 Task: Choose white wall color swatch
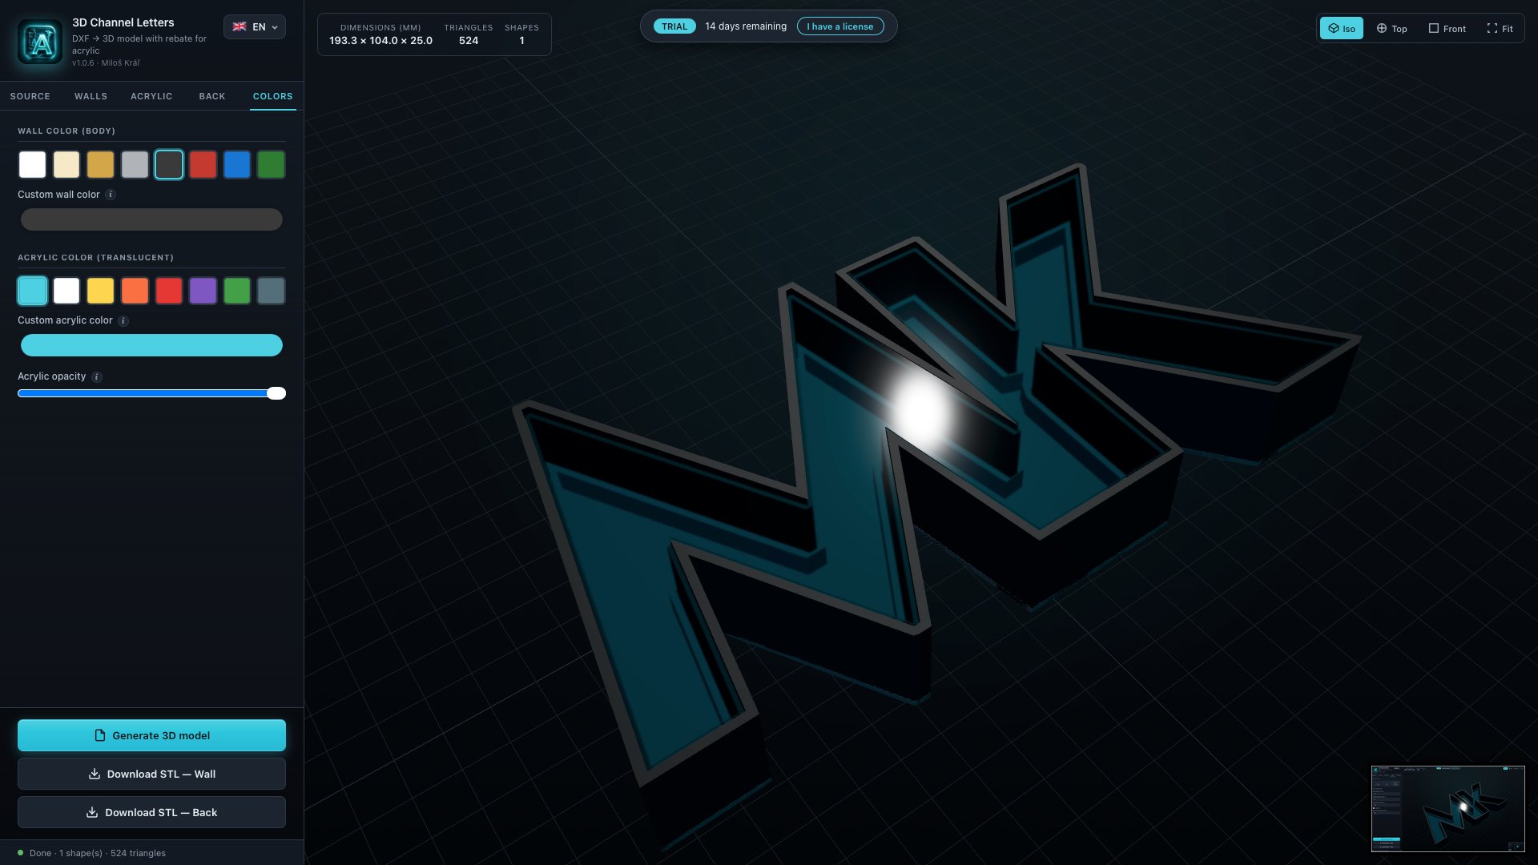point(33,165)
